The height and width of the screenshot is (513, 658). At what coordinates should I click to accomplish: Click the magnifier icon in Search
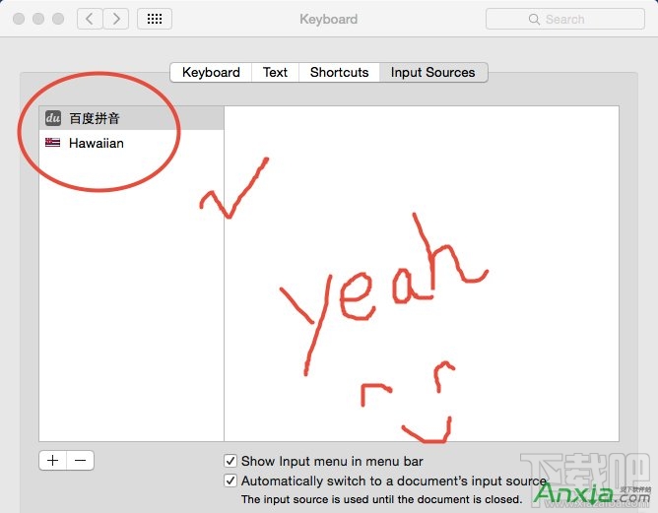534,20
